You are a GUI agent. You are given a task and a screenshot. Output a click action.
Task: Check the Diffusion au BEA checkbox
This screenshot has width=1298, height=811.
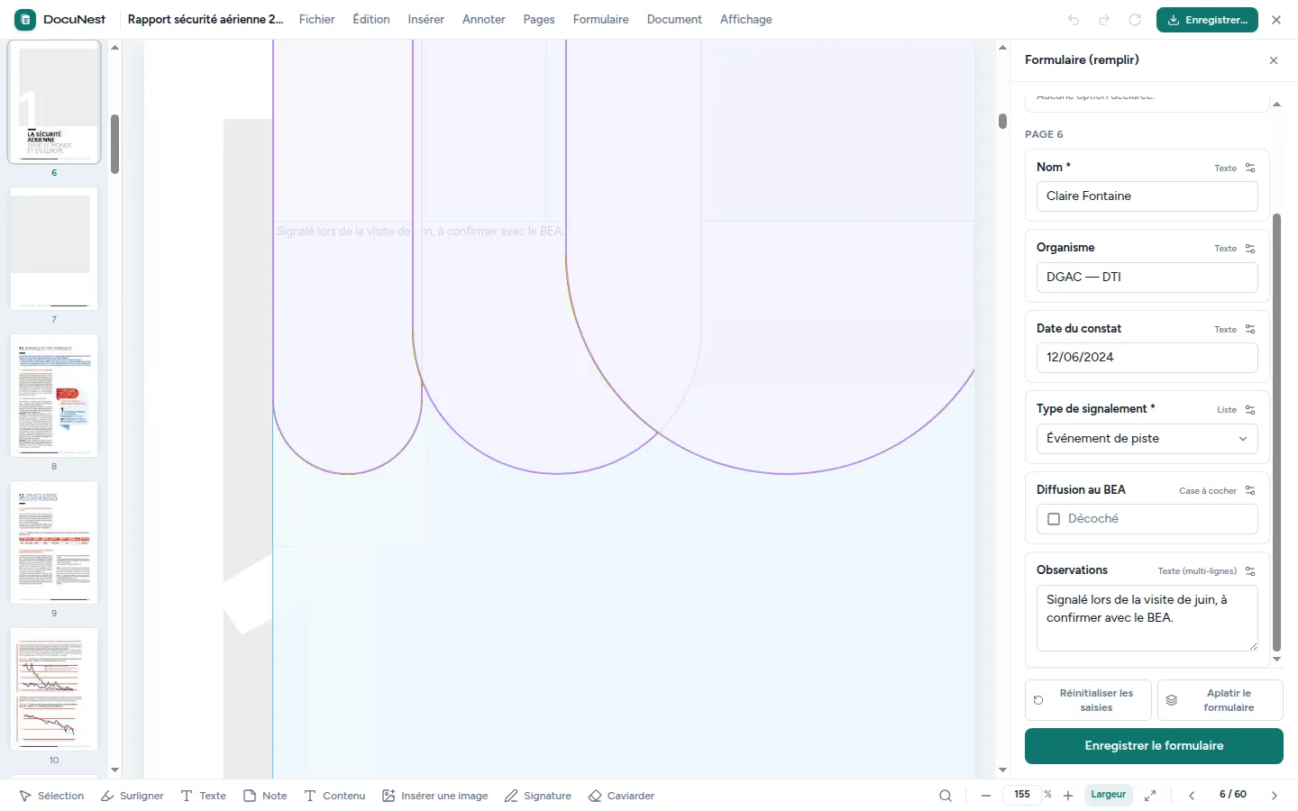coord(1054,519)
